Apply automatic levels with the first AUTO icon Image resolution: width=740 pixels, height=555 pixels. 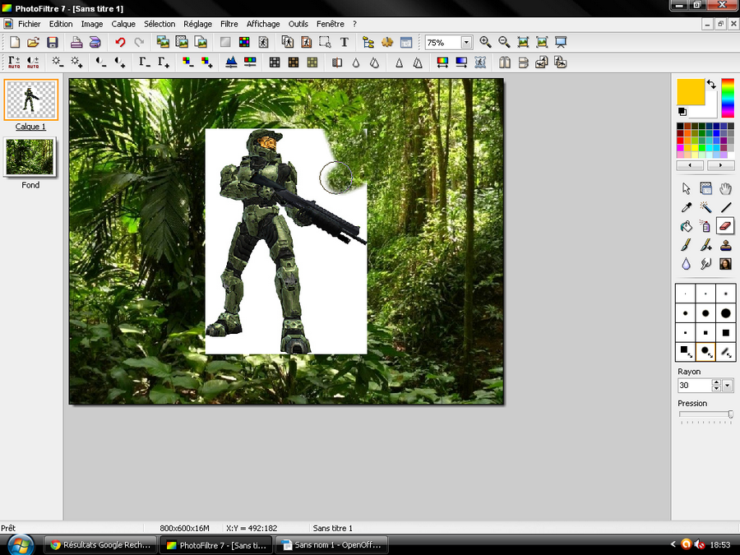point(14,62)
